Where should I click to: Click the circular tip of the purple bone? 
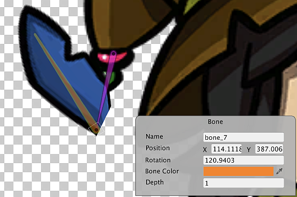pyautogui.click(x=114, y=53)
